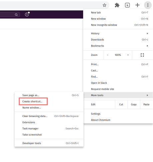Click the bookmark star icon

104,5
